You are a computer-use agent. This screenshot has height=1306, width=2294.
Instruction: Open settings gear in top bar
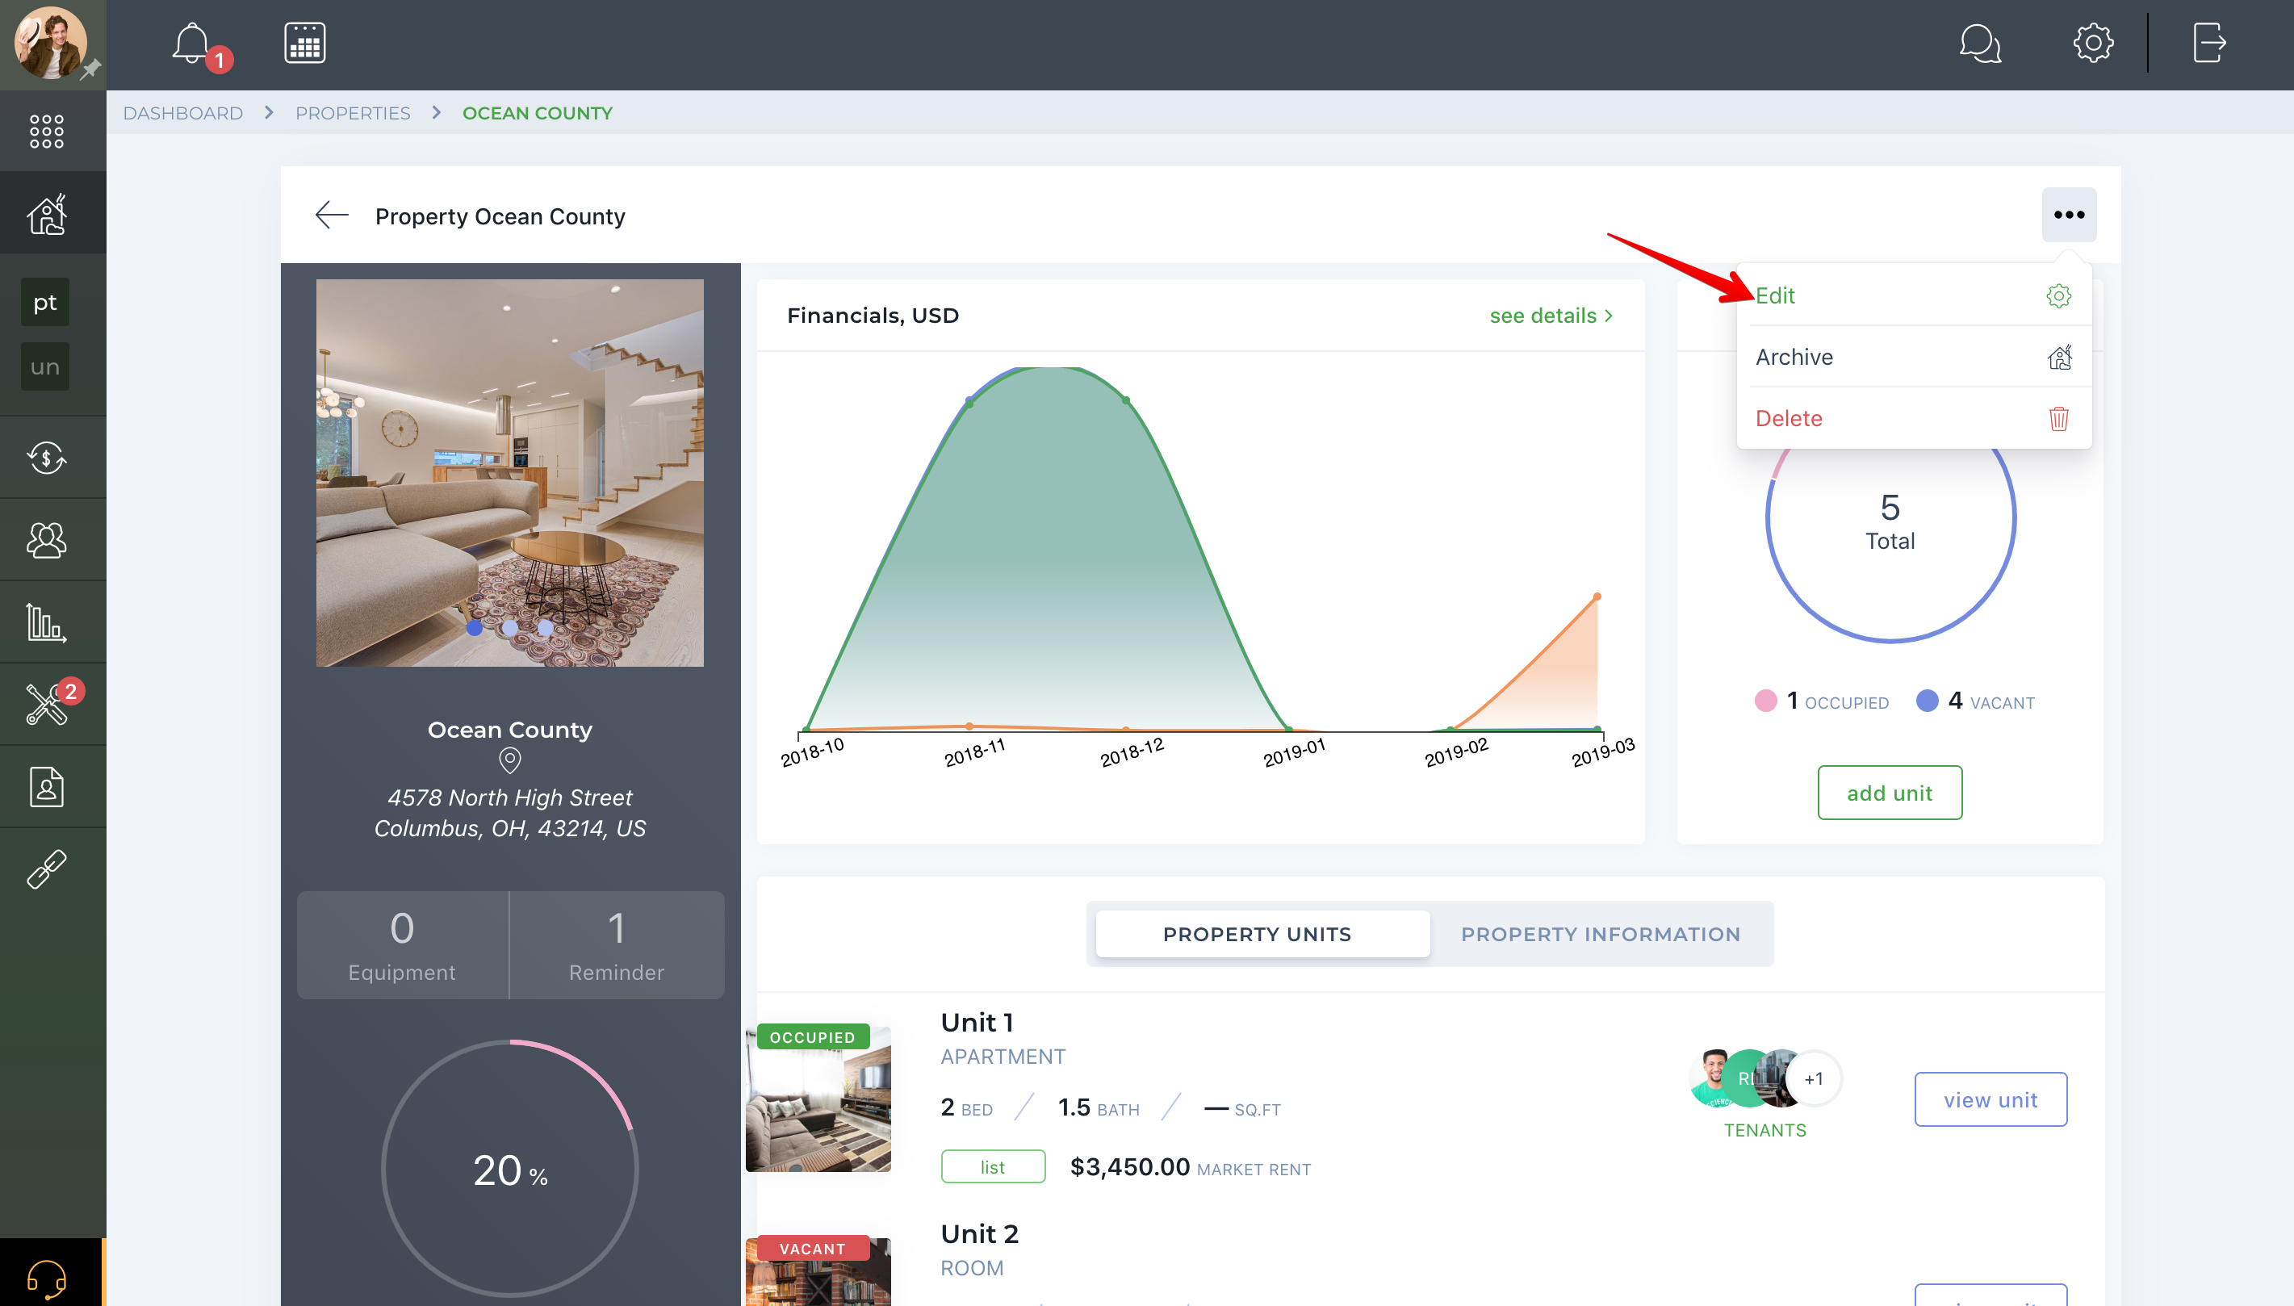pos(2093,43)
